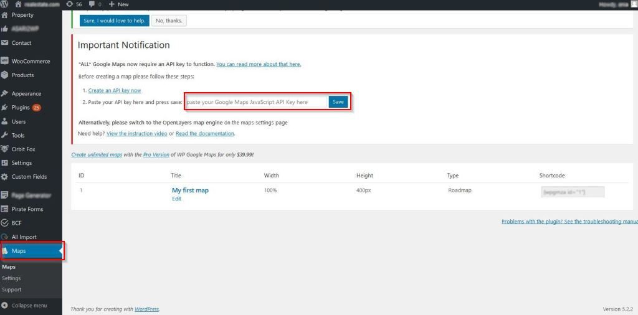This screenshot has height=315, width=638.
Task: Open the comments bubble icon in admin bar
Action: coord(92,4)
